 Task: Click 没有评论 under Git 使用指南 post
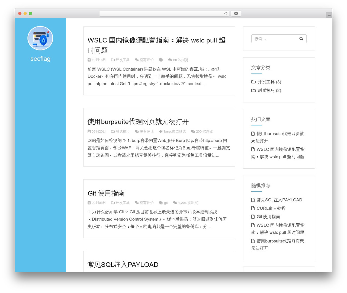(x=146, y=203)
